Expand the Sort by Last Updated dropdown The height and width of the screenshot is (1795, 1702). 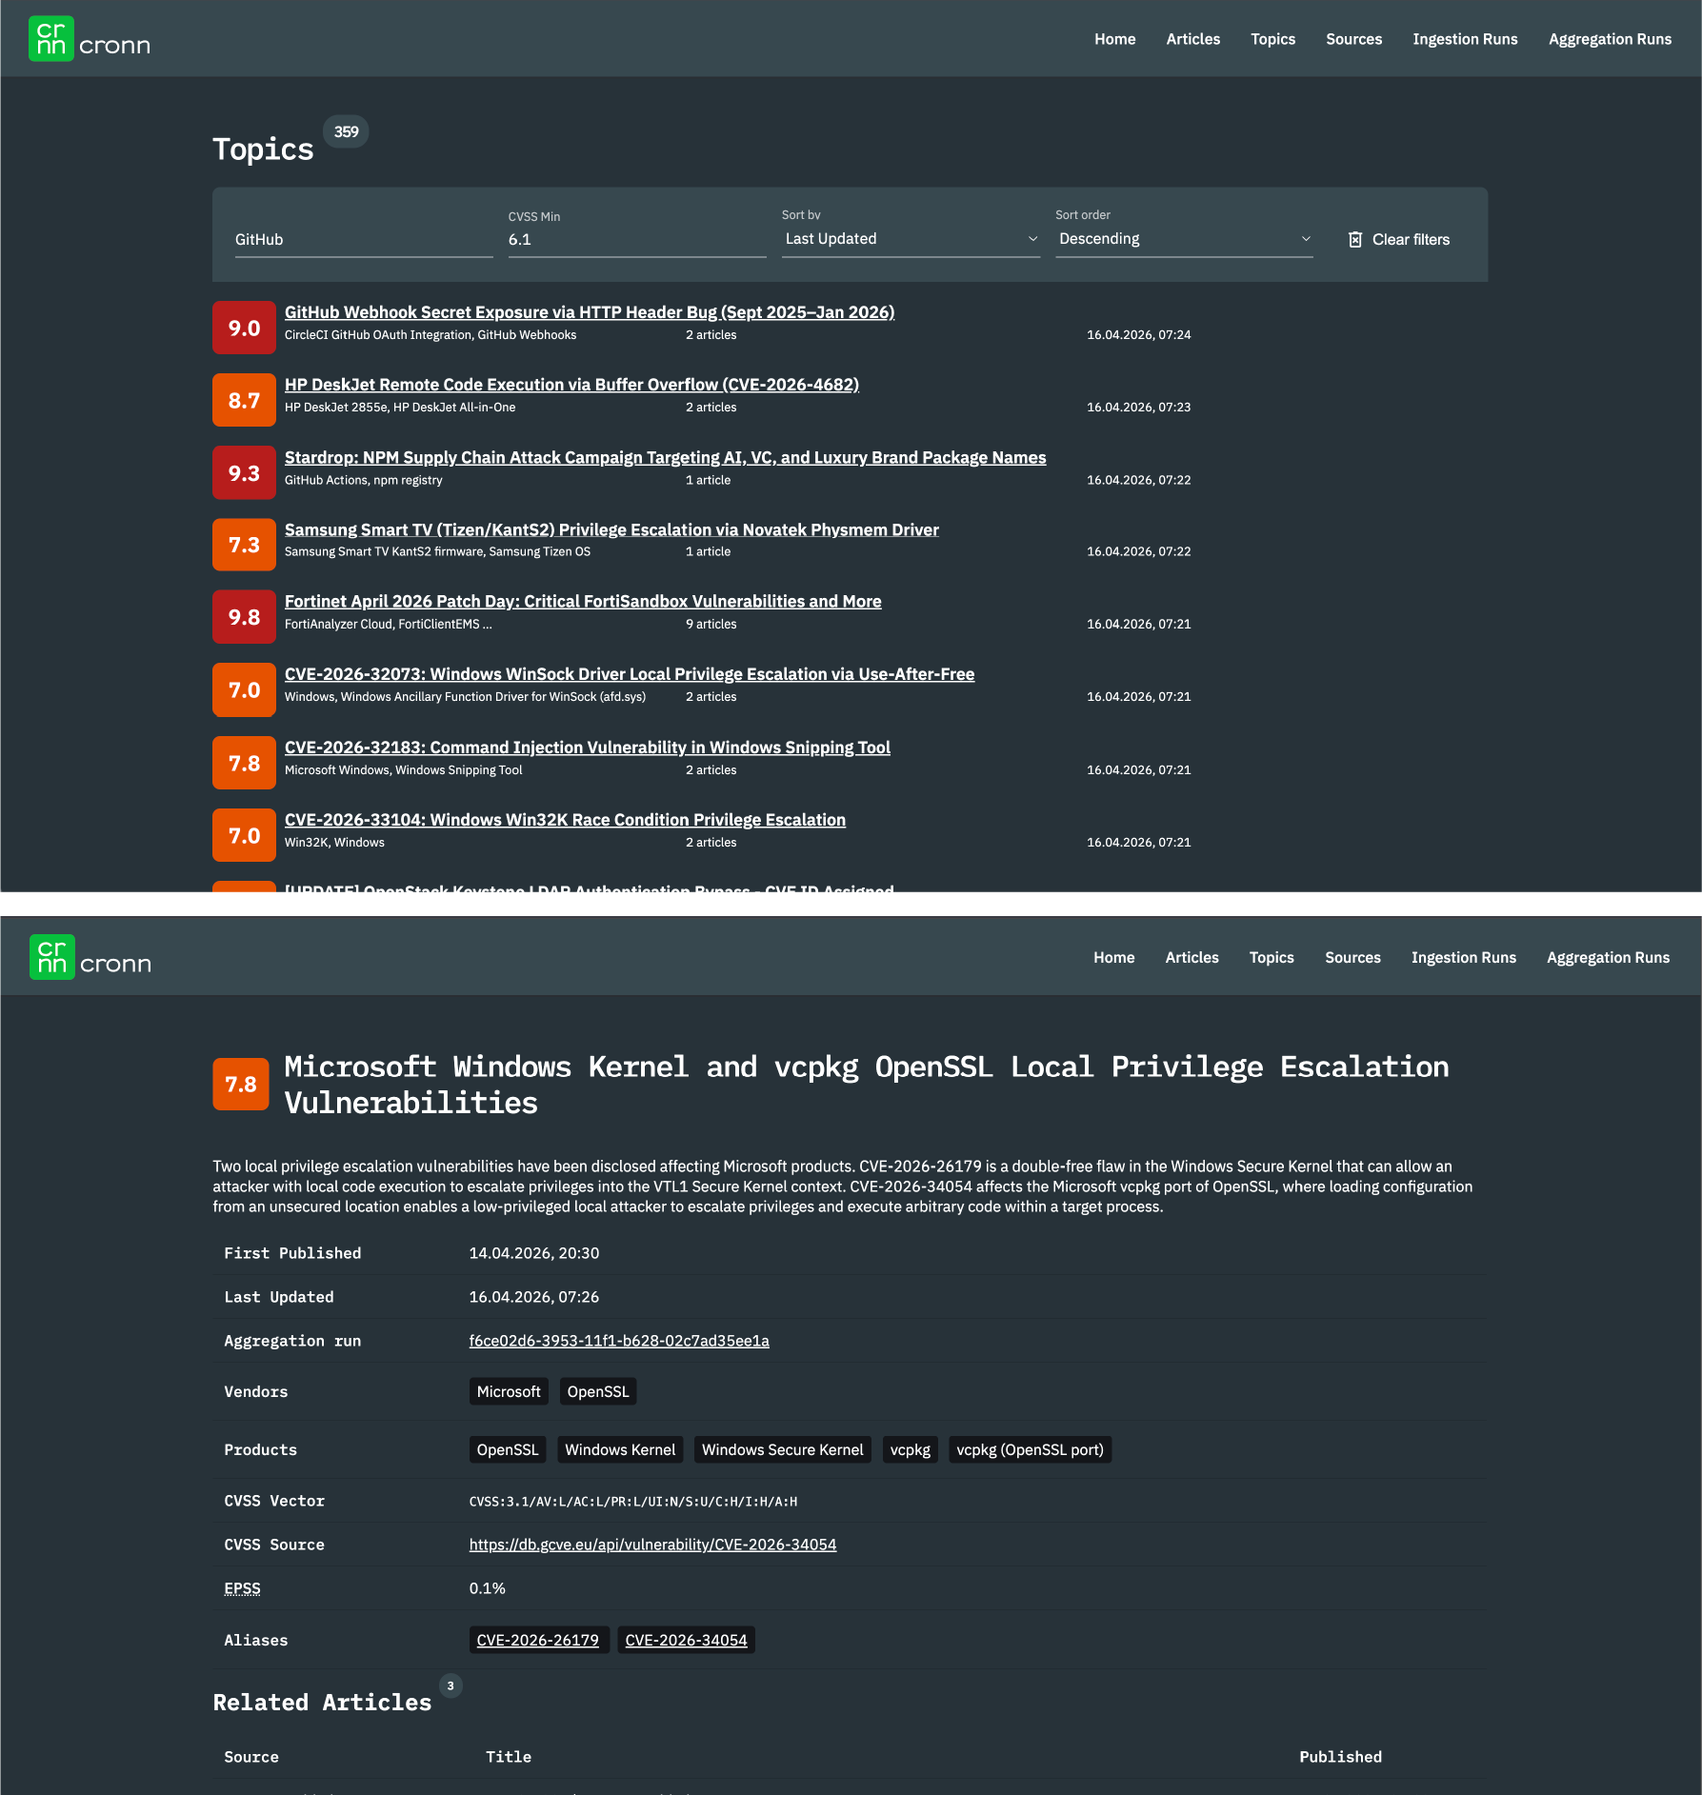911,239
